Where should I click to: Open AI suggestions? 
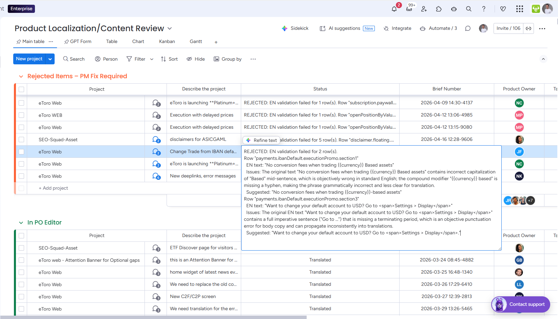pos(347,28)
